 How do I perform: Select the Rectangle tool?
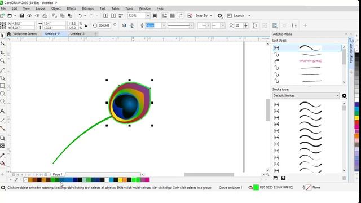[x=2, y=86]
